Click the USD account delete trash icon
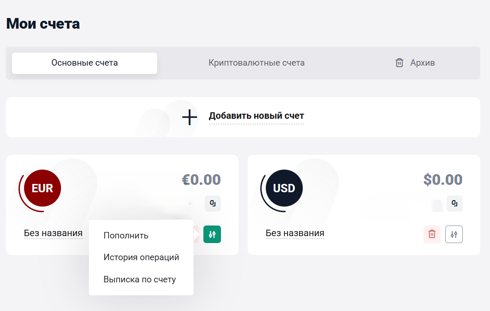The image size is (490, 311). click(x=432, y=234)
